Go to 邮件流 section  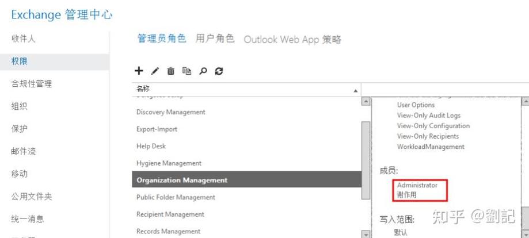(24, 151)
